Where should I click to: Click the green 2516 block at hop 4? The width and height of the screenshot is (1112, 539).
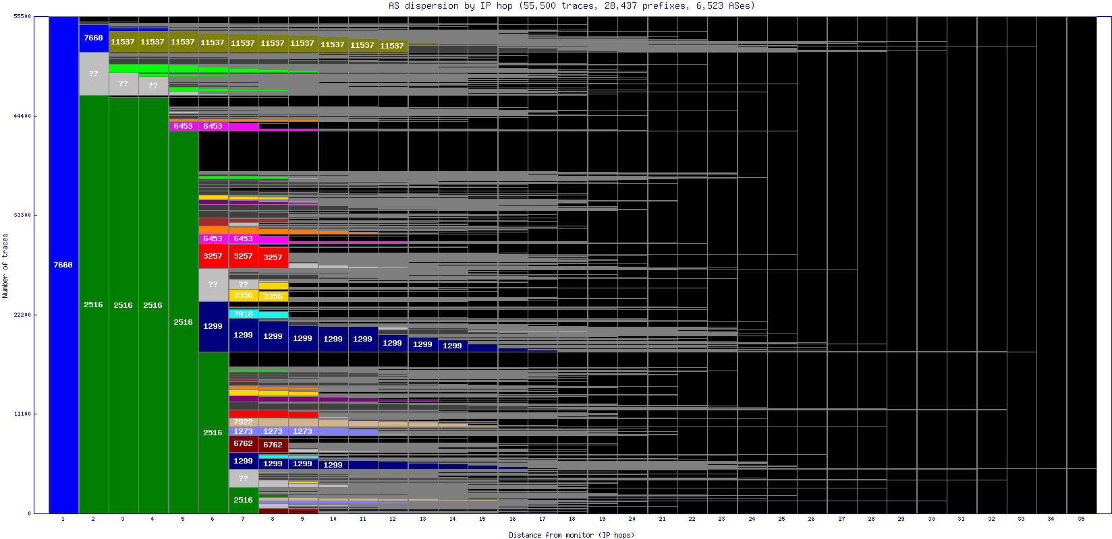(153, 305)
